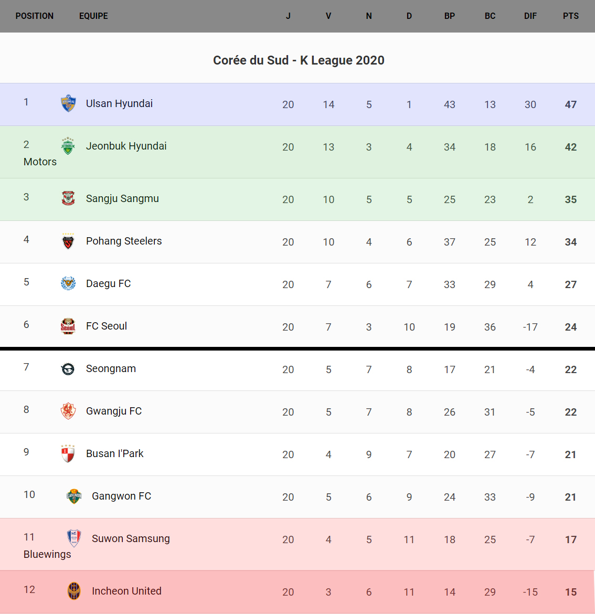
Task: Click the Pohang Steelers shield logo
Action: (68, 241)
